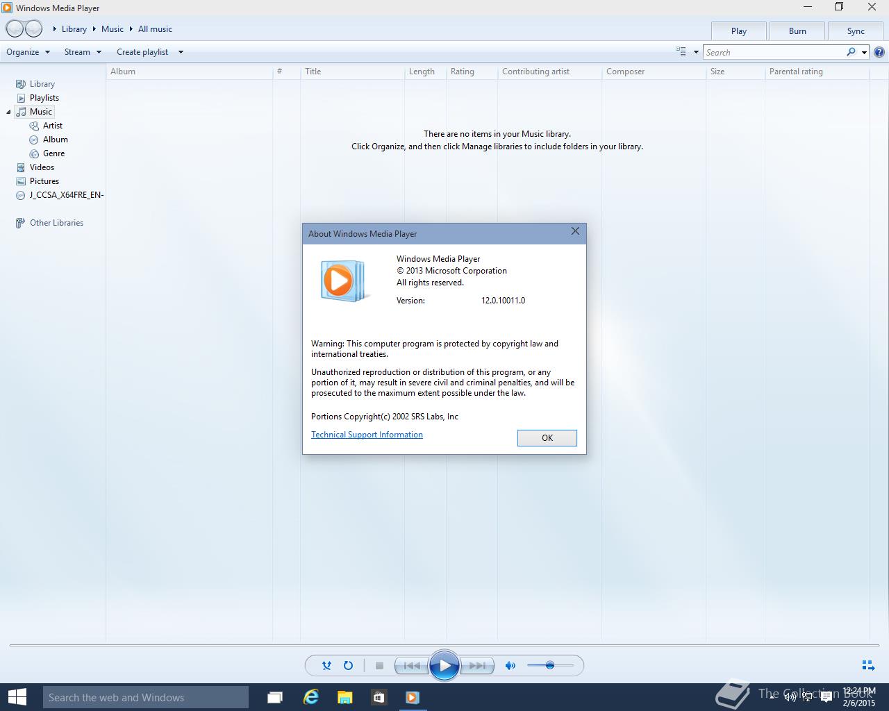Click the View options icon
889x711 pixels.
click(x=681, y=52)
